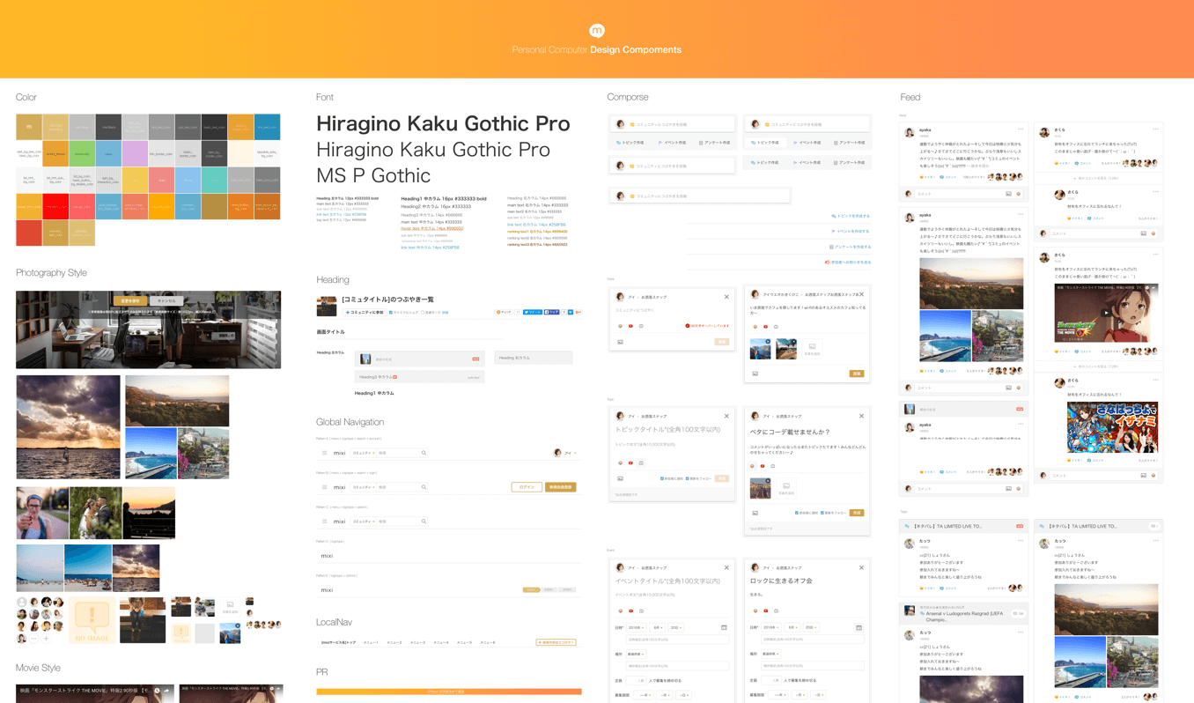This screenshot has height=703, width=1194.
Task: Open the 2016年 year dropdown in the イベントタイトル card
Action: 636,627
